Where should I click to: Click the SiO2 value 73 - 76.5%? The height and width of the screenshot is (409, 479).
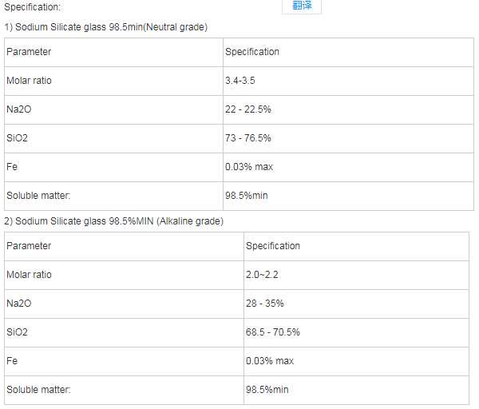248,138
